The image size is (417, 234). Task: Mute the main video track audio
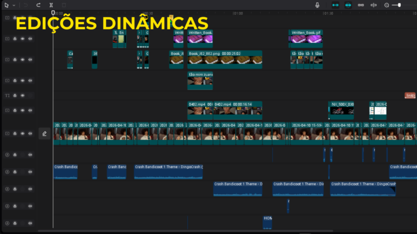coord(30,133)
